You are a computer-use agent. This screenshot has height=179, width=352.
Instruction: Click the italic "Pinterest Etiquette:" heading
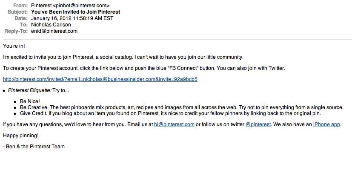[30, 90]
